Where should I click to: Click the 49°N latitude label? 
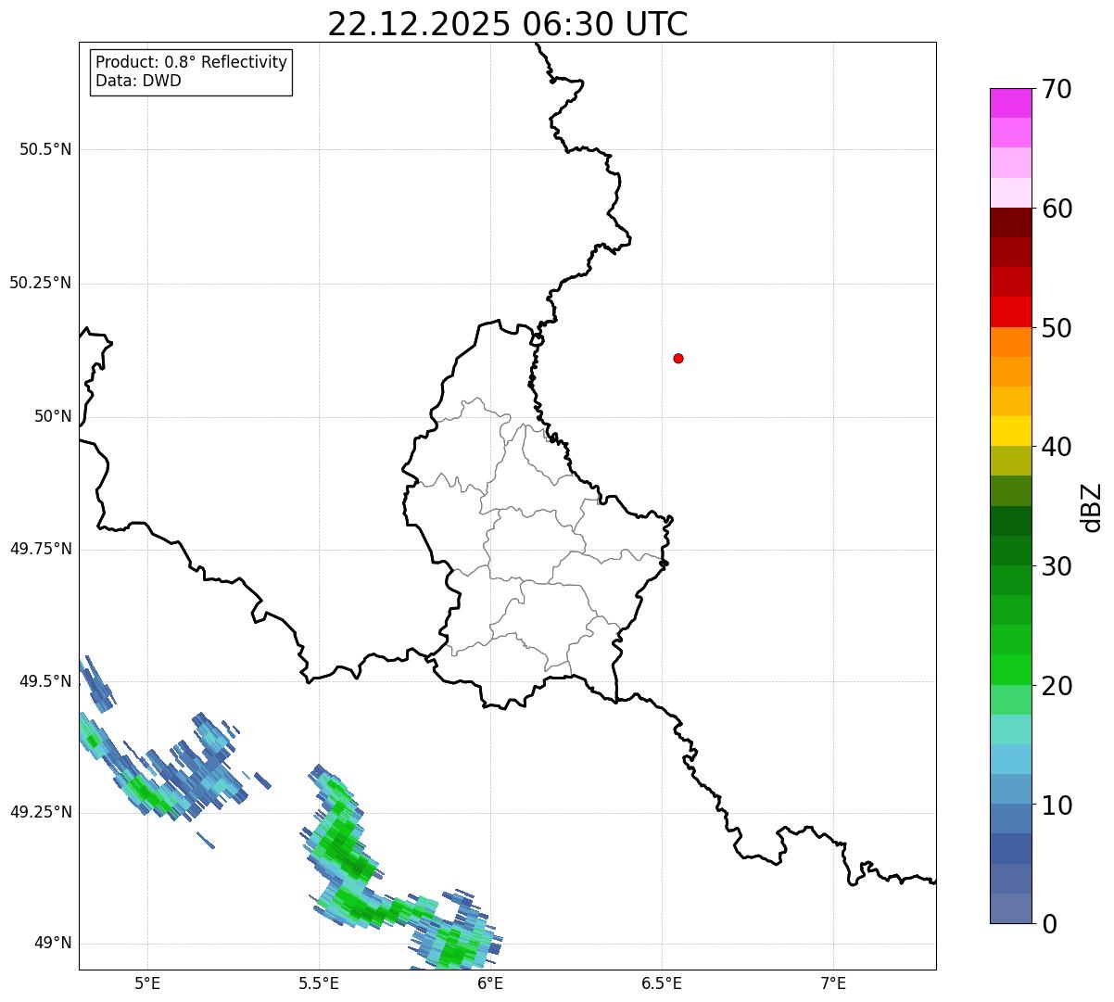click(53, 943)
